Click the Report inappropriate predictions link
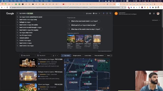163x91 pixels. click(x=105, y=51)
